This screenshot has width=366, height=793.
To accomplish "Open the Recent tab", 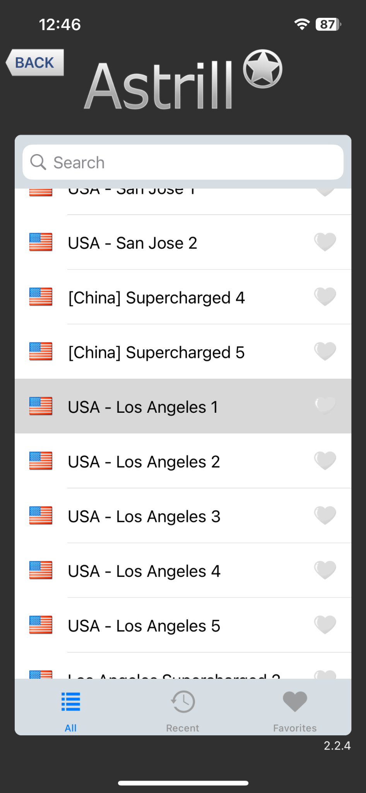I will (183, 711).
